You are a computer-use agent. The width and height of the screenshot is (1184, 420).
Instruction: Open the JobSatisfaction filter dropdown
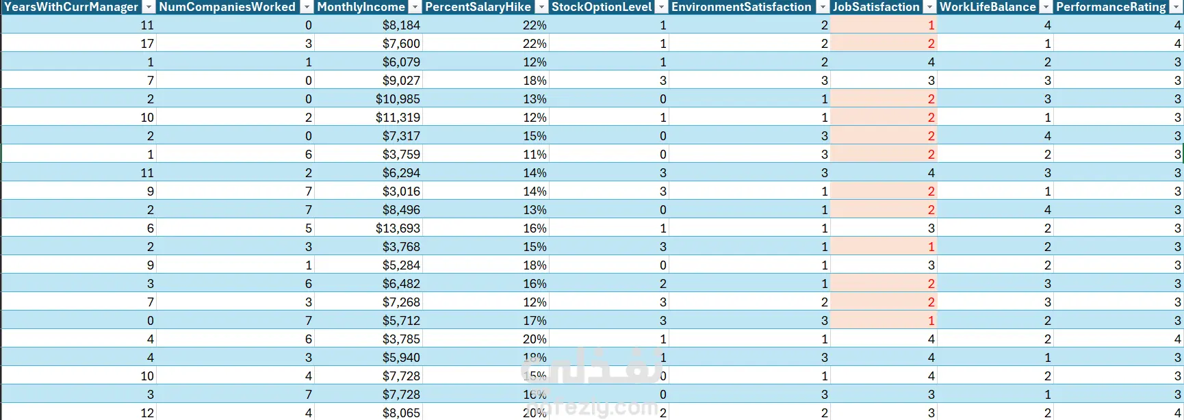pyautogui.click(x=929, y=7)
